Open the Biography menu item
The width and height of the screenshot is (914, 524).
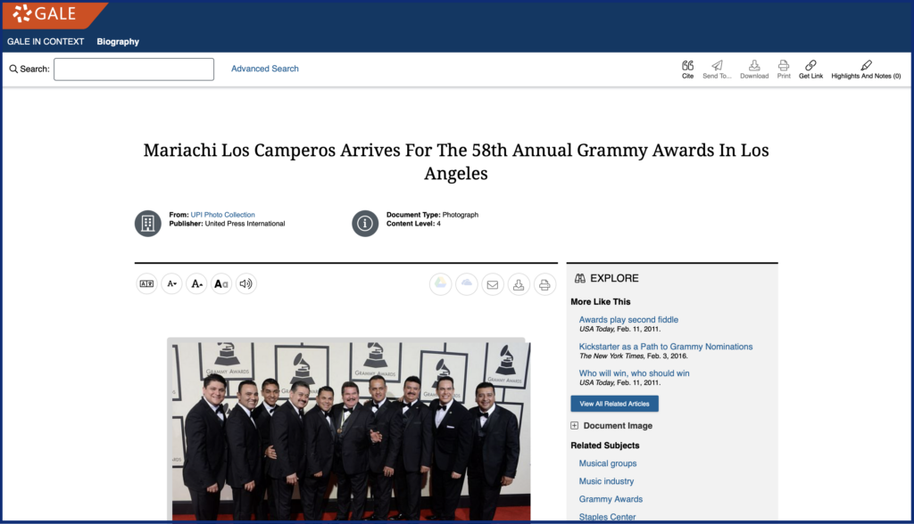[x=118, y=42]
